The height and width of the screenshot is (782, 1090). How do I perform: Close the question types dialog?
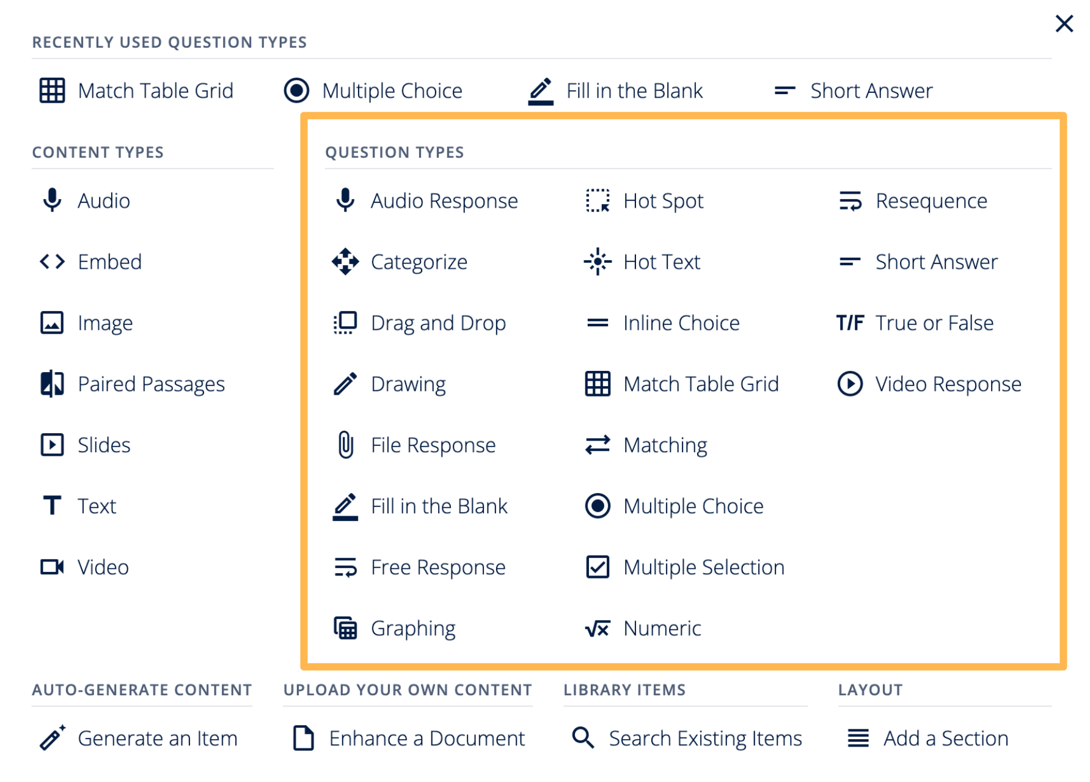[x=1064, y=24]
